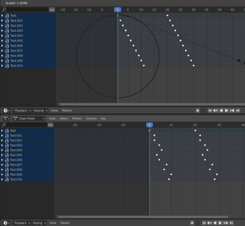
Task: Toggle auto keying record button in upper timeline
Action: tap(197, 110)
